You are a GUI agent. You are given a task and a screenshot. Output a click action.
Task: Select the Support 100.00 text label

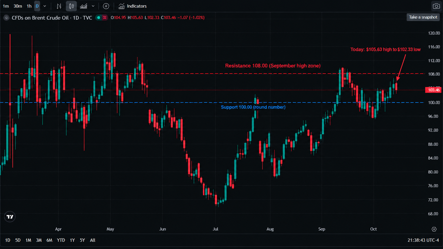click(253, 107)
